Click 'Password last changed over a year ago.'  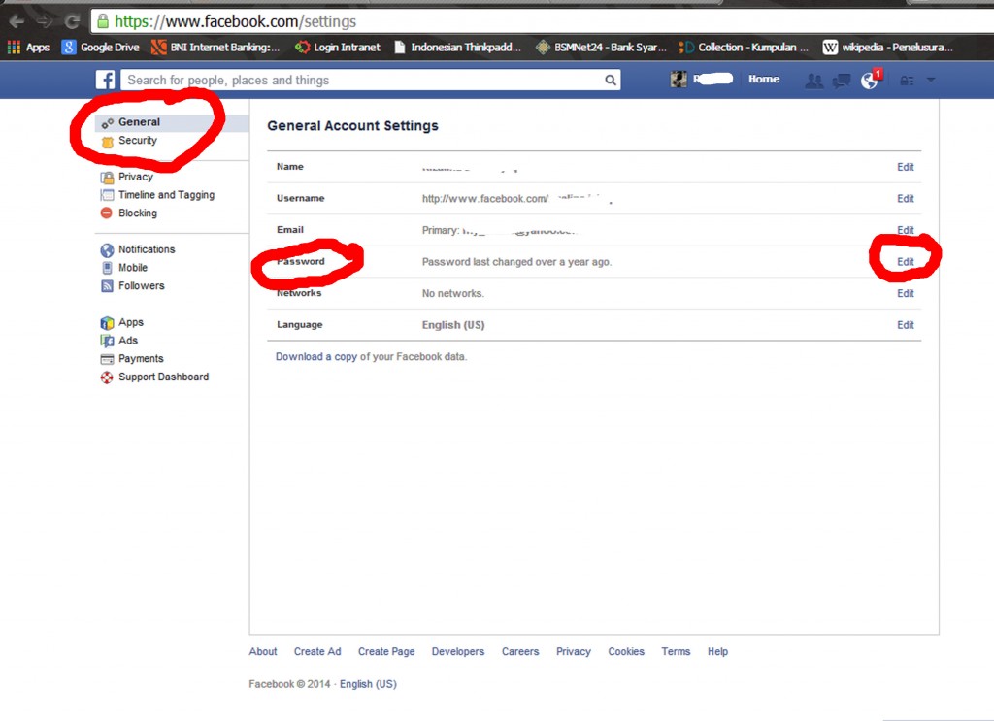(516, 262)
